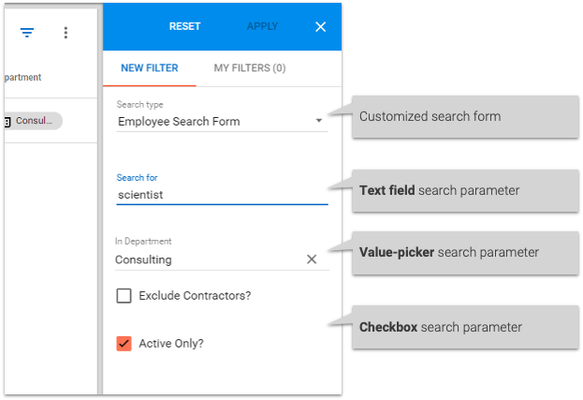
Task: Click the RESET button
Action: [x=184, y=26]
